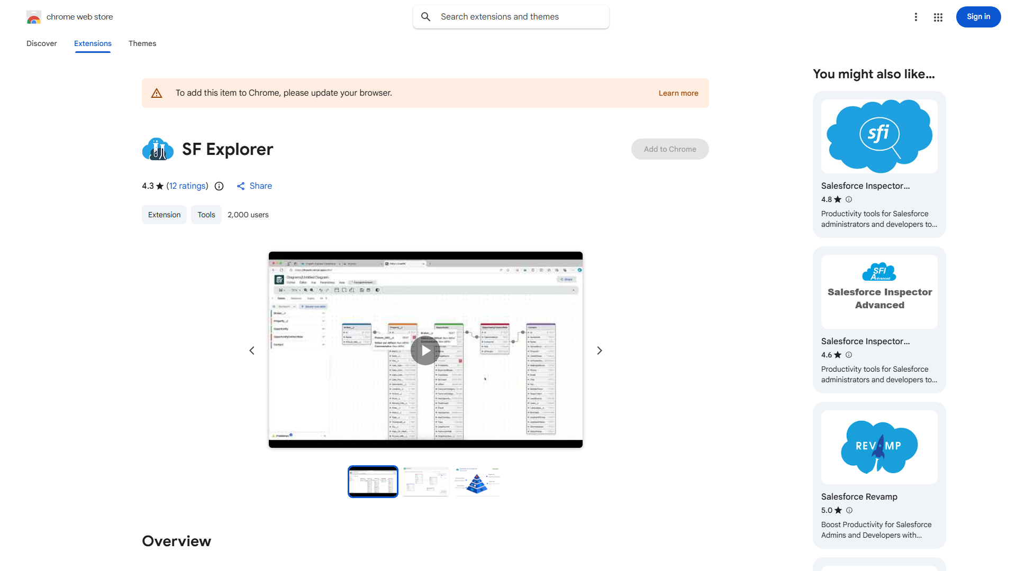The width and height of the screenshot is (1016, 571).
Task: Switch to the Themes tab
Action: [142, 43]
